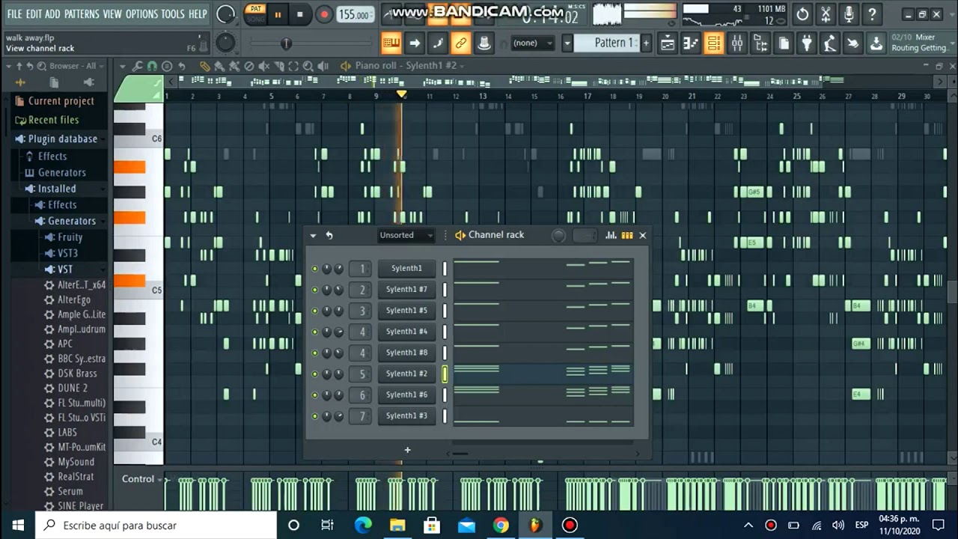
Task: Adjust the Sylenth1 channel volume knob
Action: coord(339,269)
